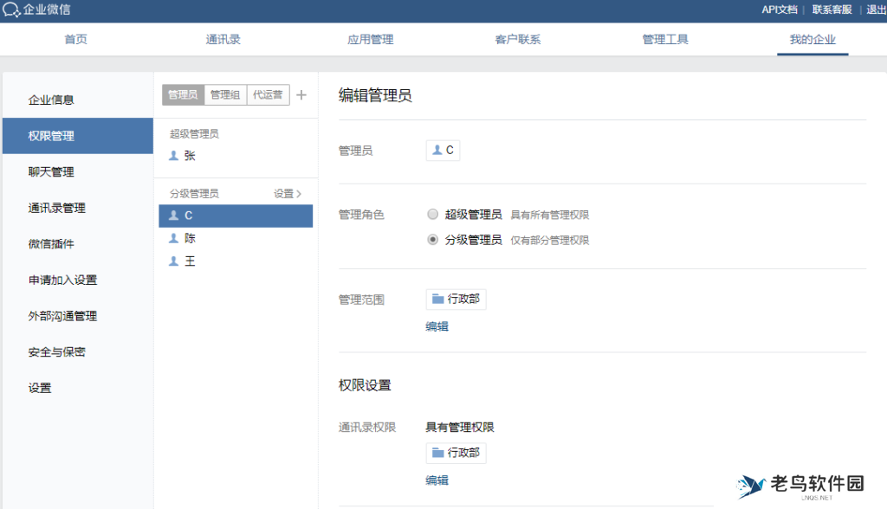Image resolution: width=887 pixels, height=509 pixels.
Task: Click the 编辑 link under 管理范围
Action: pyautogui.click(x=437, y=325)
